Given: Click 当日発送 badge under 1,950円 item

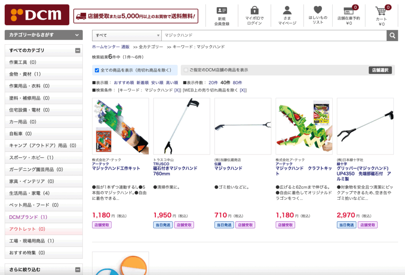Looking at the screenshot, I should 163,225.
